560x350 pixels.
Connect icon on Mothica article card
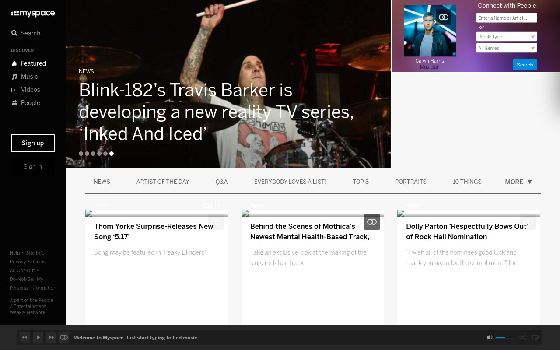[372, 222]
